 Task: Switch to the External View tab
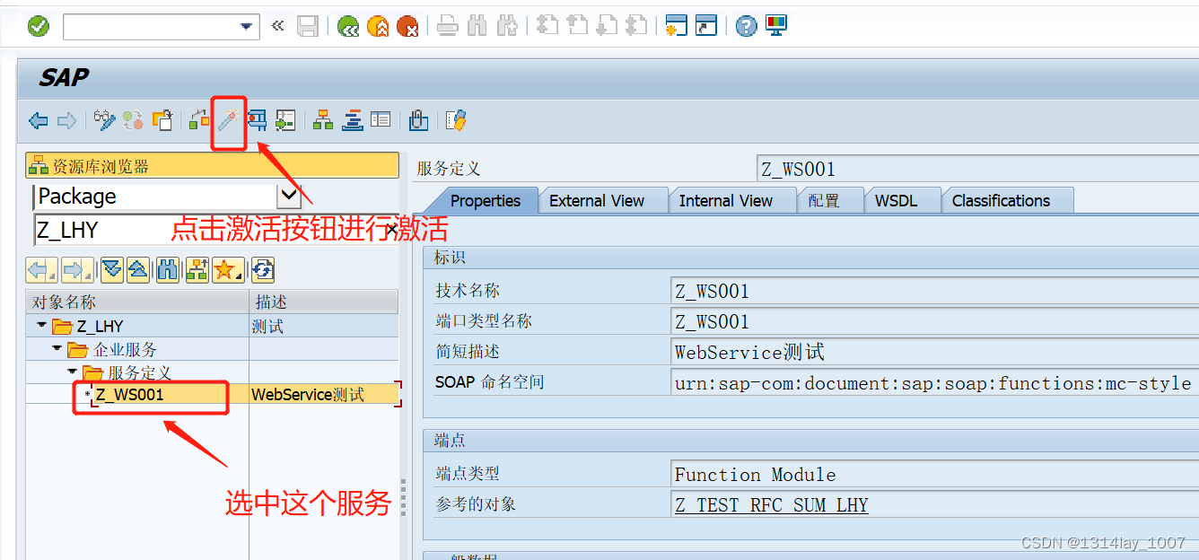click(597, 201)
